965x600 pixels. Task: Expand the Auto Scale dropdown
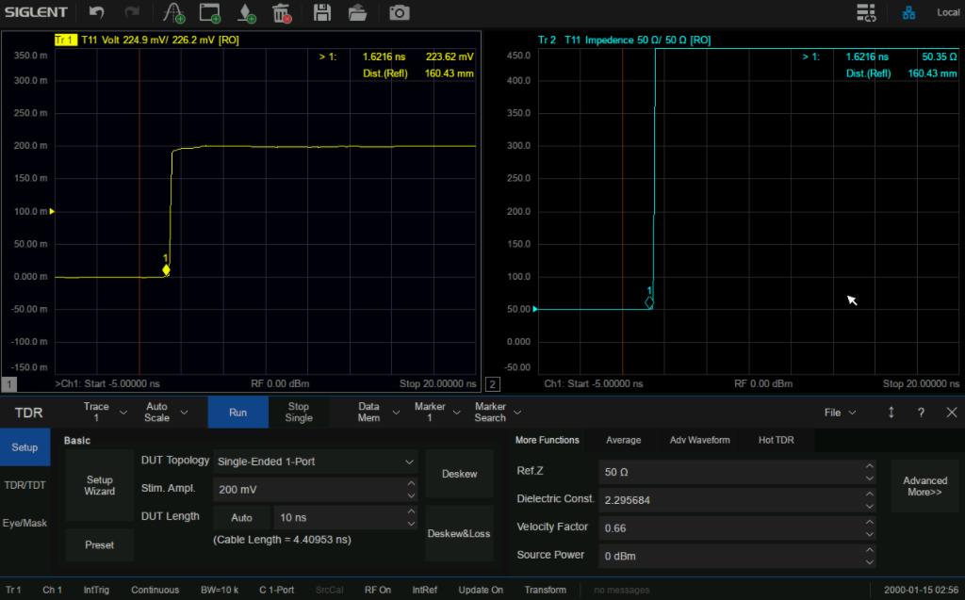(x=184, y=413)
